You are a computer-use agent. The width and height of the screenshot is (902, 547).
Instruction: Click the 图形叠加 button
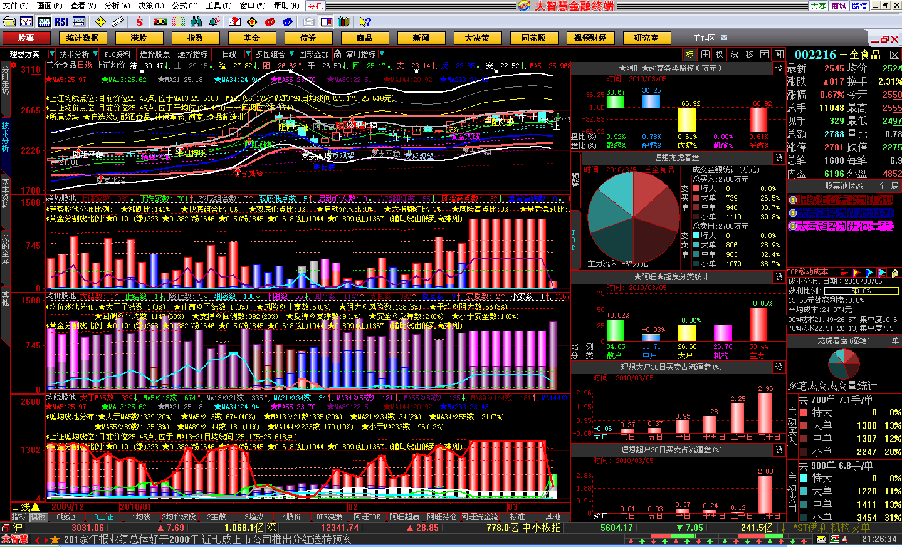[x=314, y=55]
